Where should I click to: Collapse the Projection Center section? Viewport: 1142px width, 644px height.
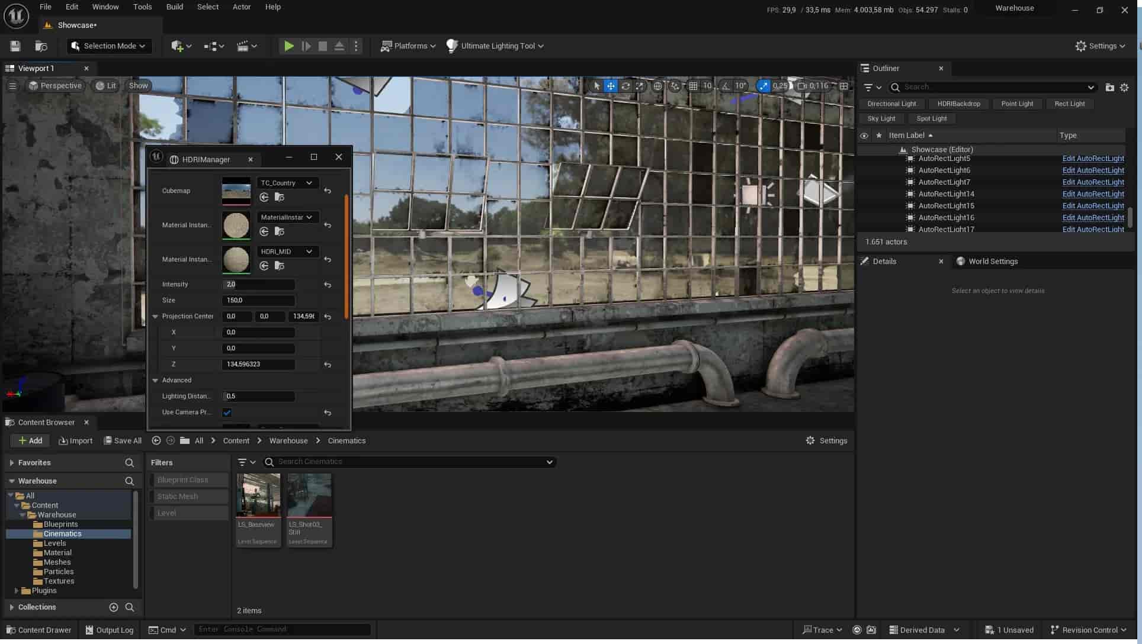pos(155,317)
